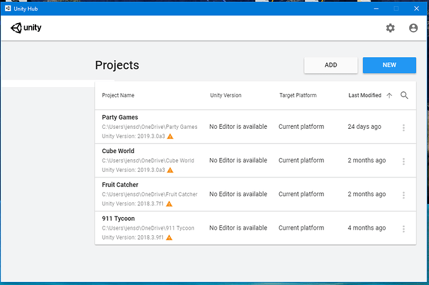Open Unity Version selector for Party Games
The width and height of the screenshot is (429, 285).
238,127
